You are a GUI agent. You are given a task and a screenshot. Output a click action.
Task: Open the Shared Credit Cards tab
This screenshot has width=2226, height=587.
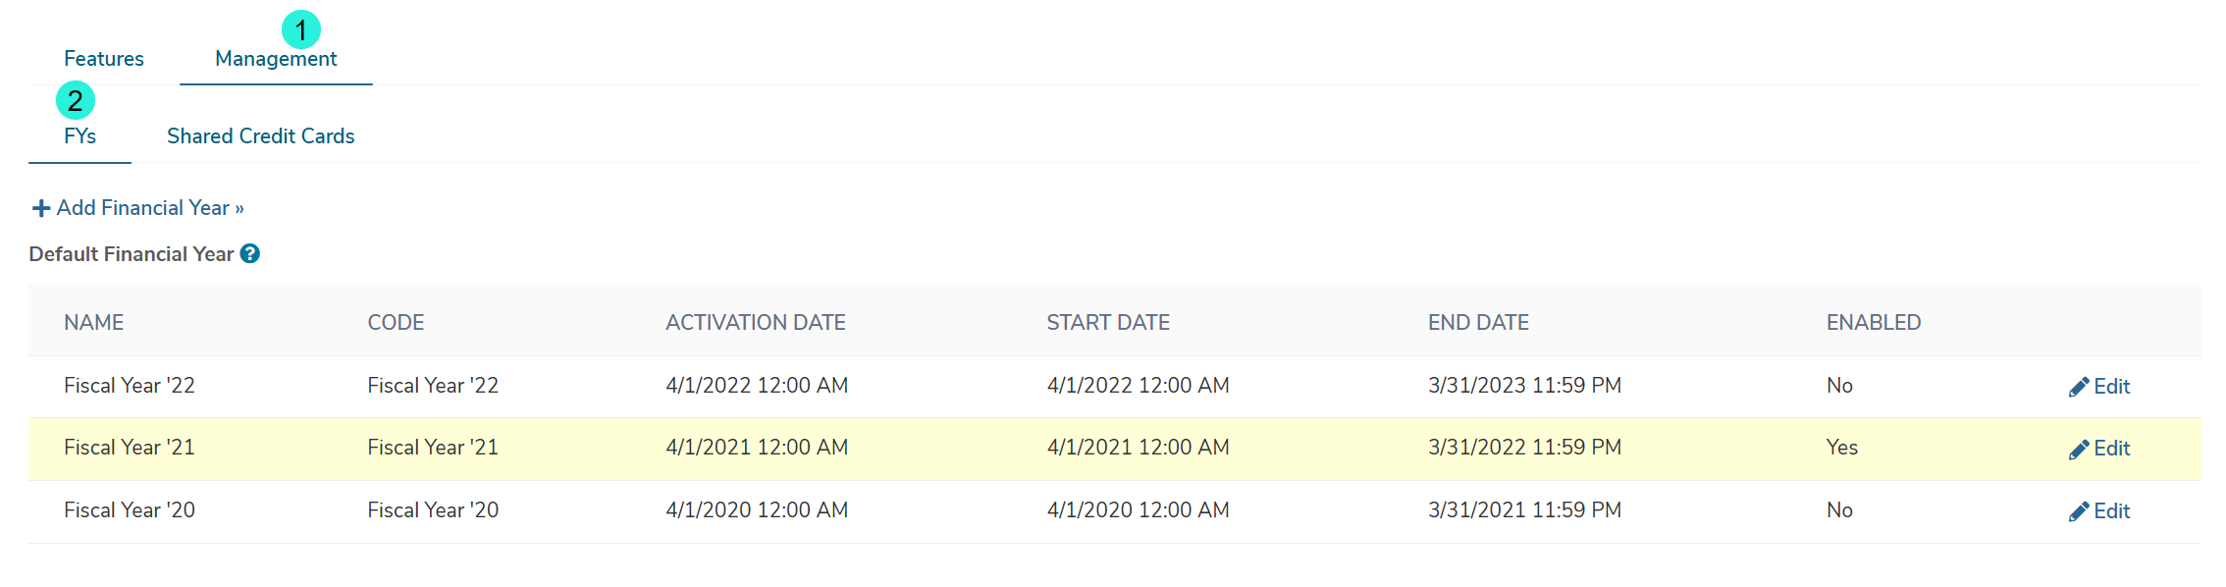(x=261, y=136)
